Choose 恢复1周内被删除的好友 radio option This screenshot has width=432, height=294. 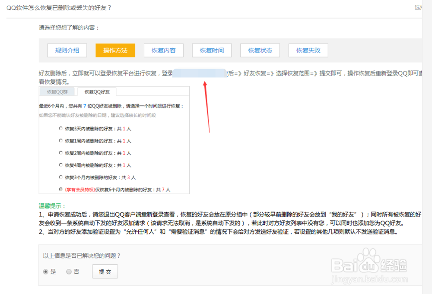(60, 140)
